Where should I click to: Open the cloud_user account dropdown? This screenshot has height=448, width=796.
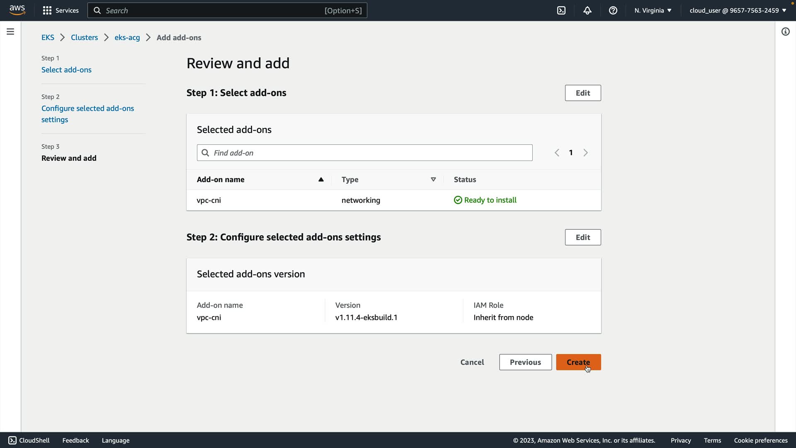(738, 10)
